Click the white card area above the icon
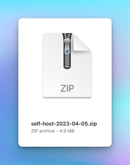Image resolution: width=130 pixels, height=165 pixels. tap(65, 25)
